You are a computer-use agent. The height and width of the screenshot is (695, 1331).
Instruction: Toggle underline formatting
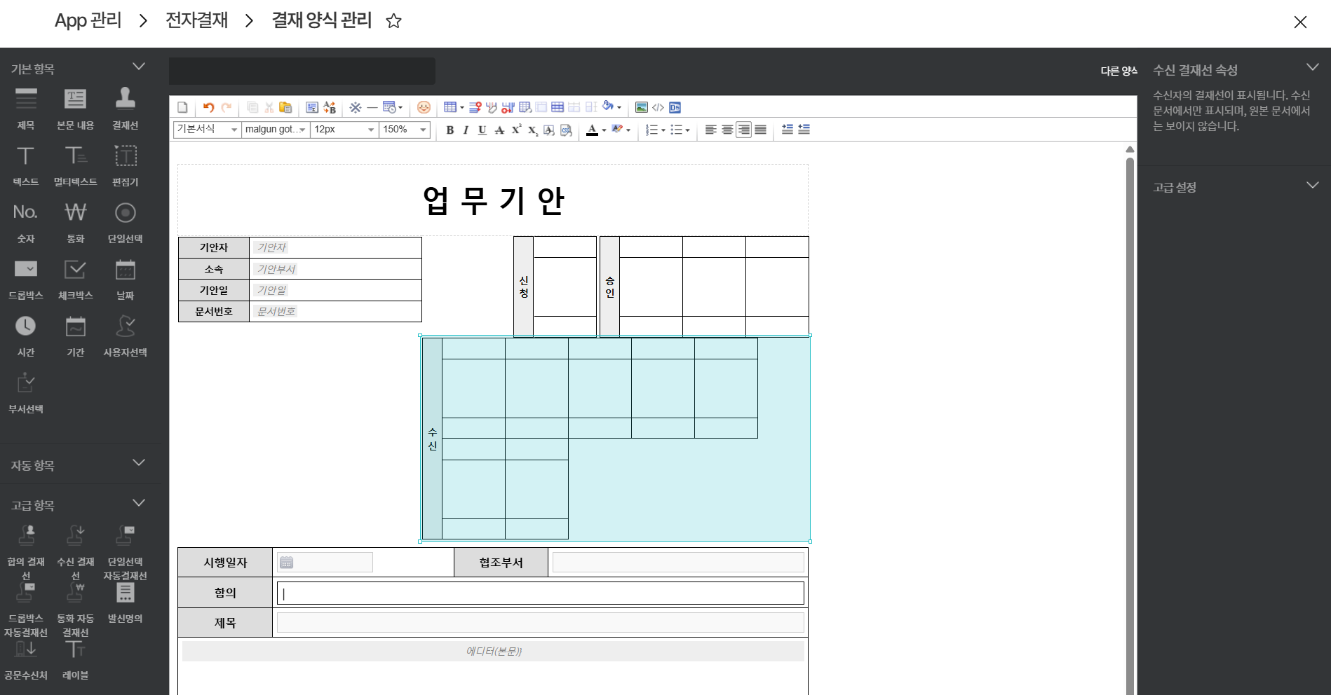[482, 130]
